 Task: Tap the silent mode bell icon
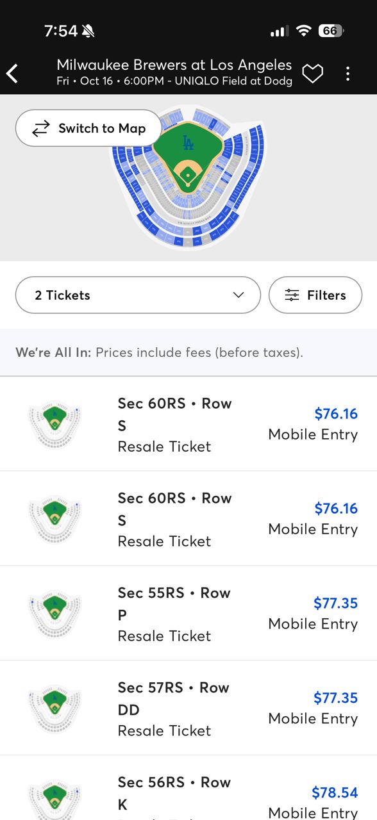(x=88, y=31)
